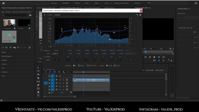Toggle LP low-pass band button

131,60
